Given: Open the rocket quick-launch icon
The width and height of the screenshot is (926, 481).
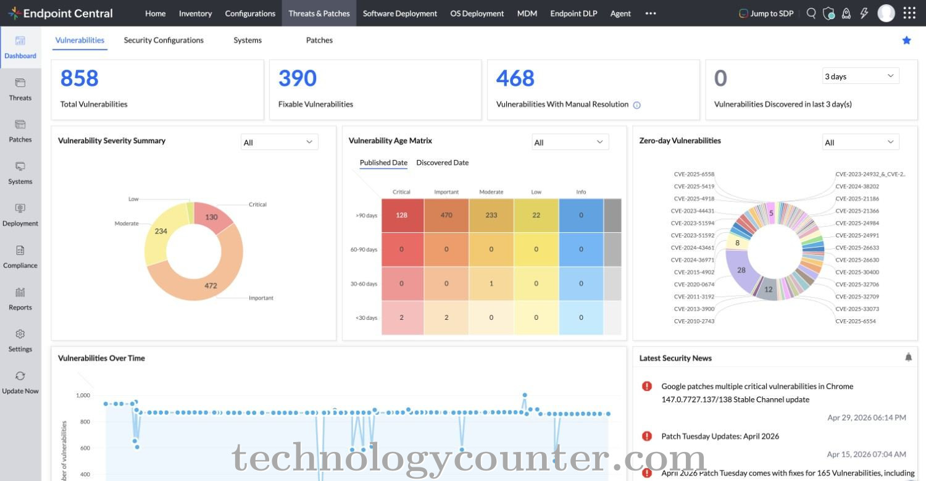Looking at the screenshot, I should 846,13.
